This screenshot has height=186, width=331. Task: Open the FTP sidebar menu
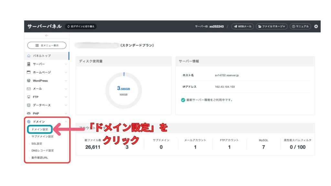point(47,97)
